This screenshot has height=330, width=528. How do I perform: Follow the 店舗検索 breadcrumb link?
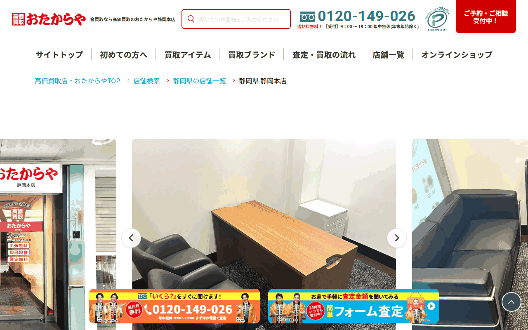[x=146, y=81]
